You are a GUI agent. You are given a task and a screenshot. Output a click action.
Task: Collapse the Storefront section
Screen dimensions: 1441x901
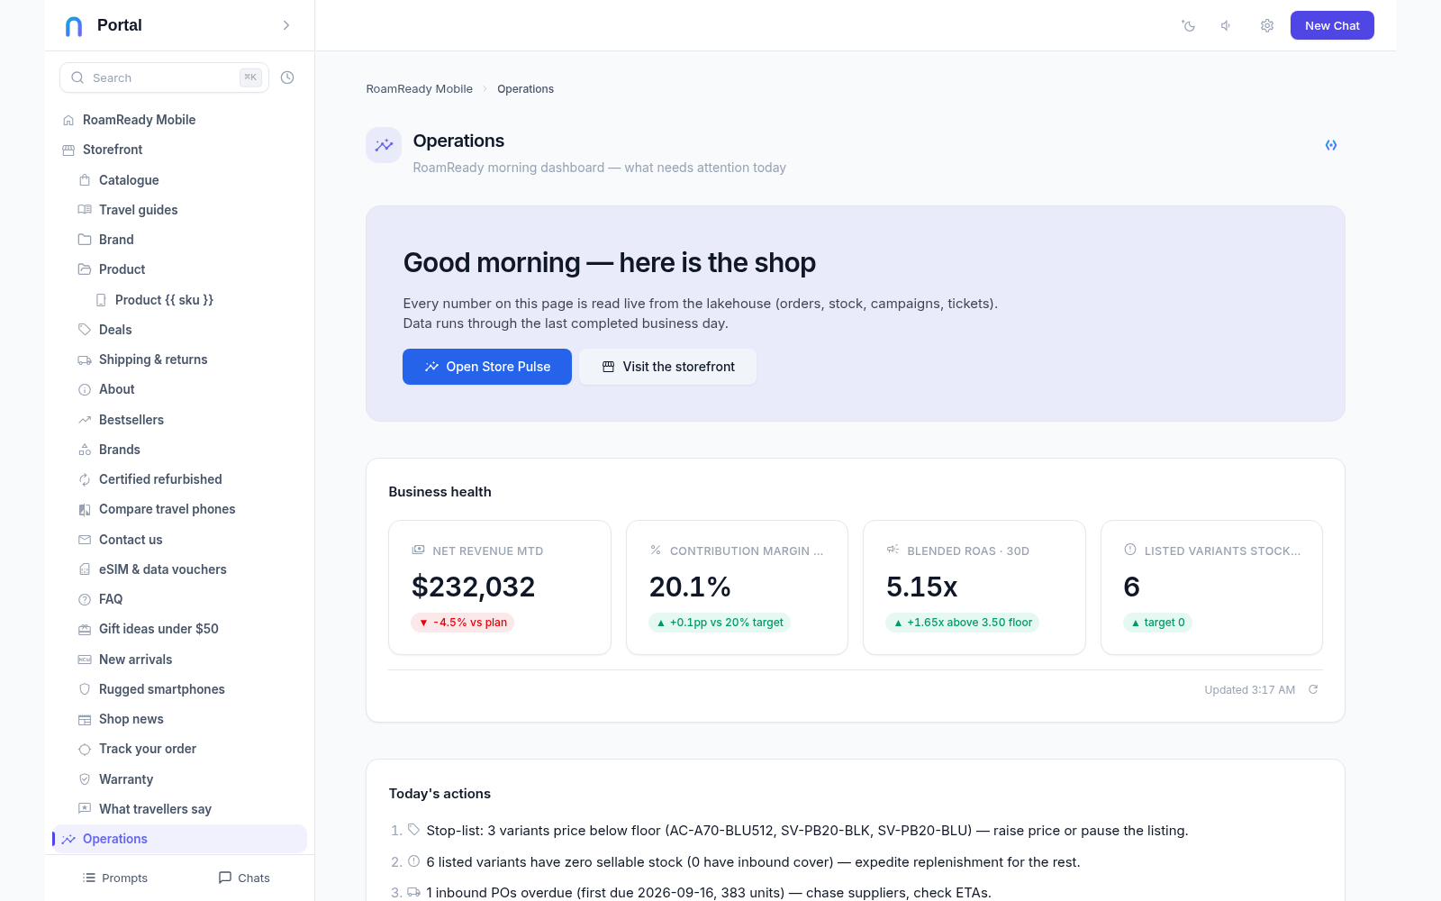click(180, 150)
